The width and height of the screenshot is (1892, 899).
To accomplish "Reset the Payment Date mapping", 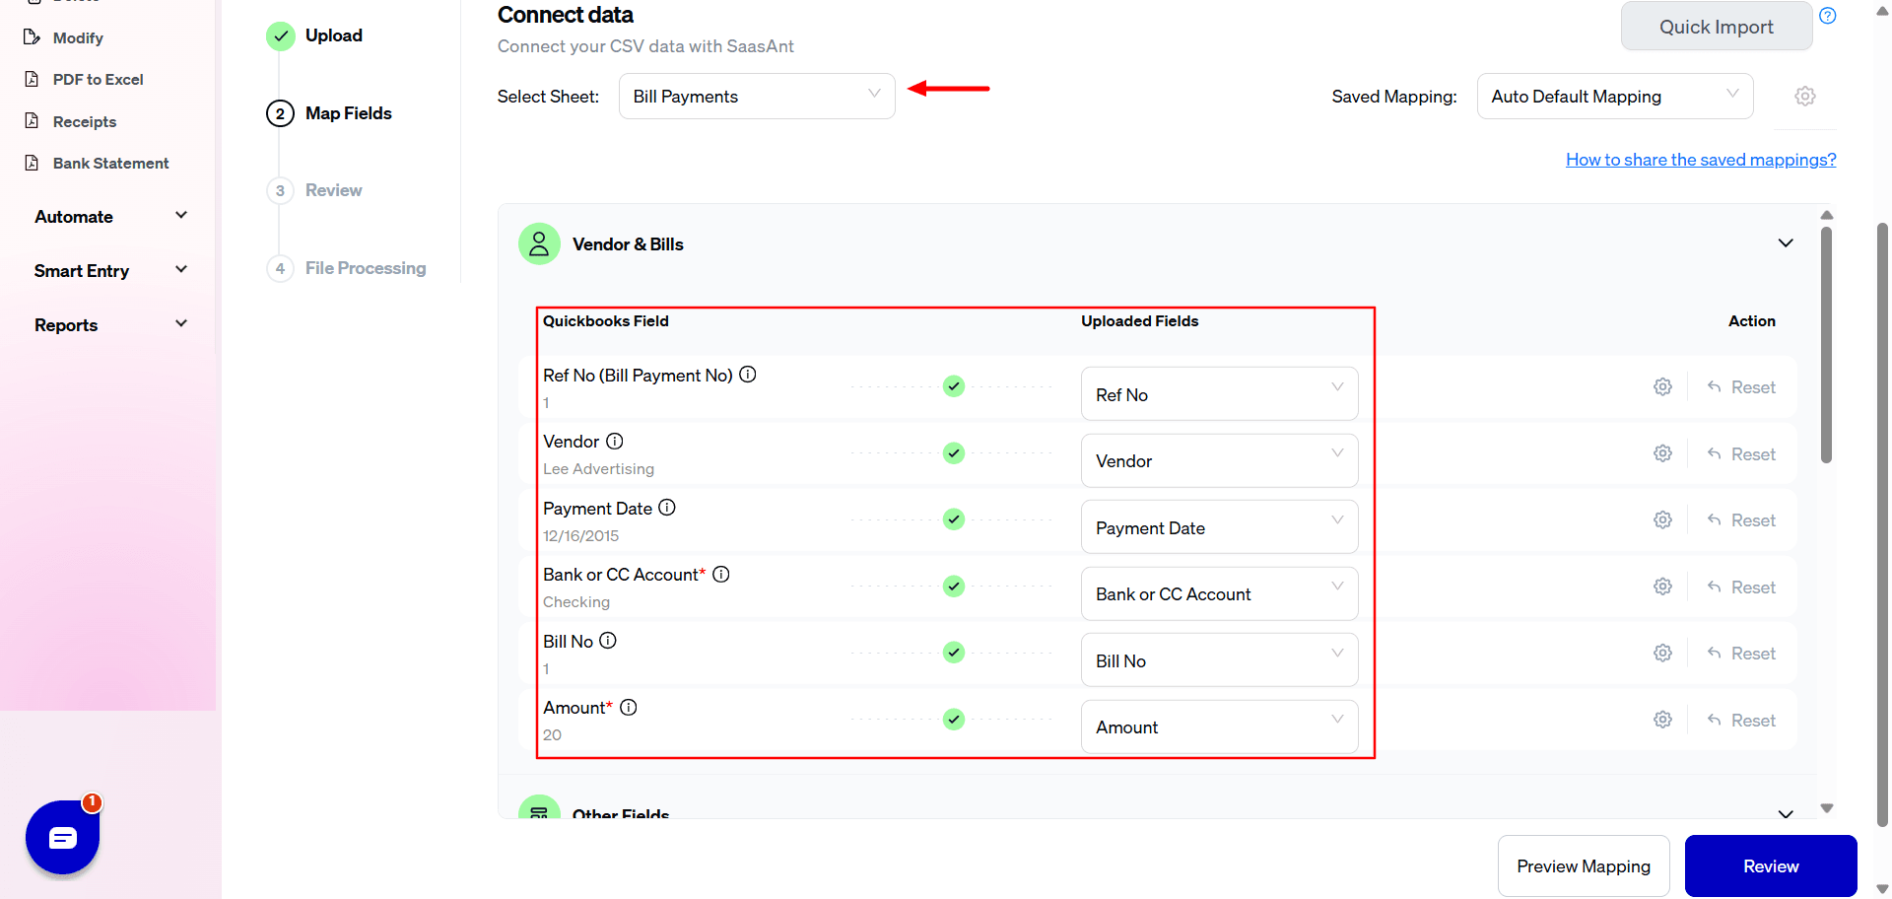I will pos(1741,520).
